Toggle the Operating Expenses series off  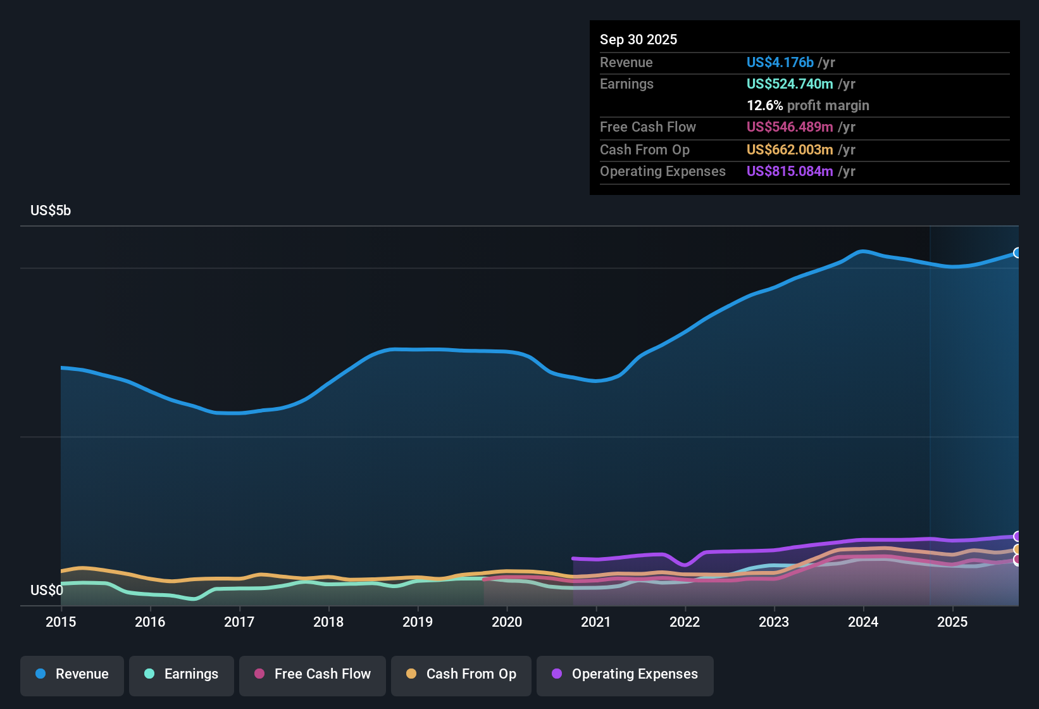[x=625, y=675]
